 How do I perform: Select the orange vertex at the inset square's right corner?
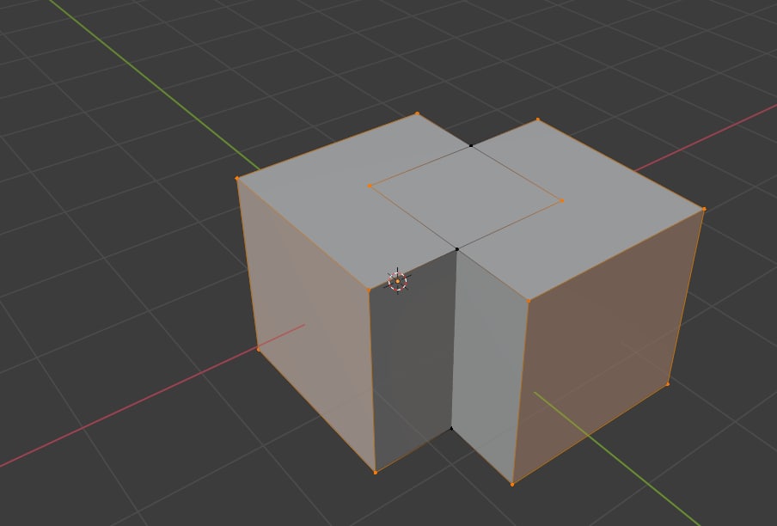561,200
